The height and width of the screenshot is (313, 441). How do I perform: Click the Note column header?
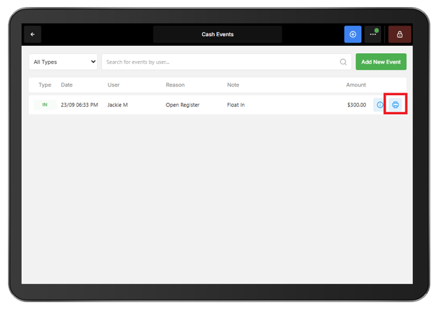pyautogui.click(x=233, y=85)
